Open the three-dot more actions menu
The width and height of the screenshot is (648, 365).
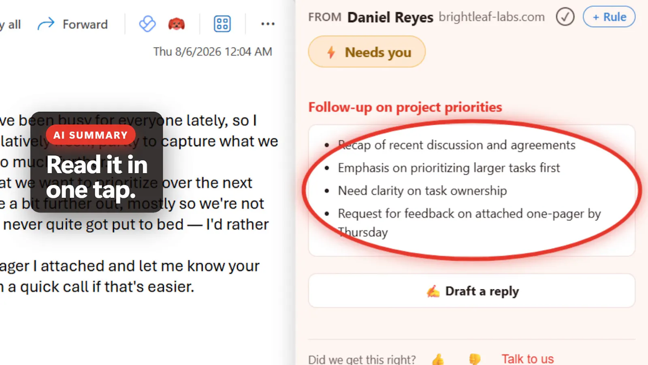[268, 24]
